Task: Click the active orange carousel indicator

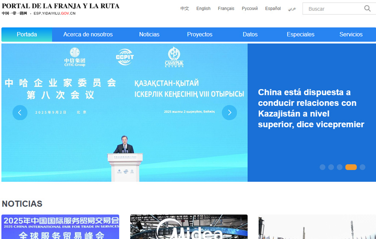Action: [x=351, y=167]
